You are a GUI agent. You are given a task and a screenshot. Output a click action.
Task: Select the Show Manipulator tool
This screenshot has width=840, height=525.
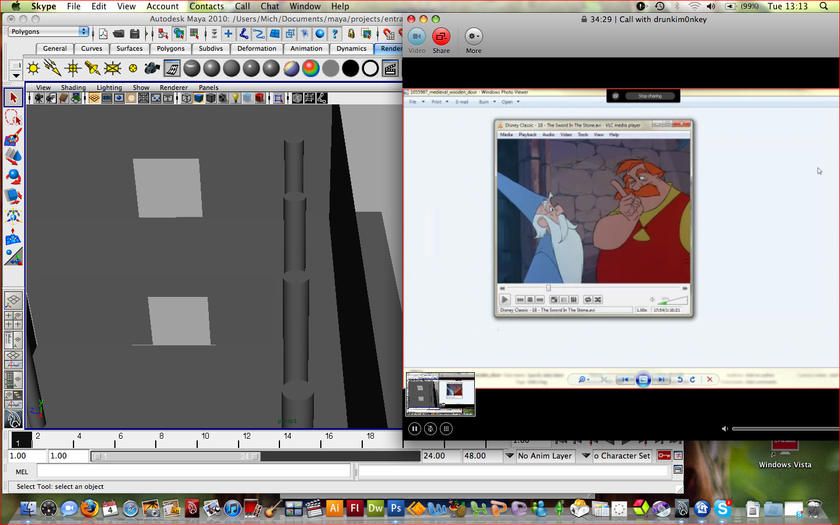point(13,256)
